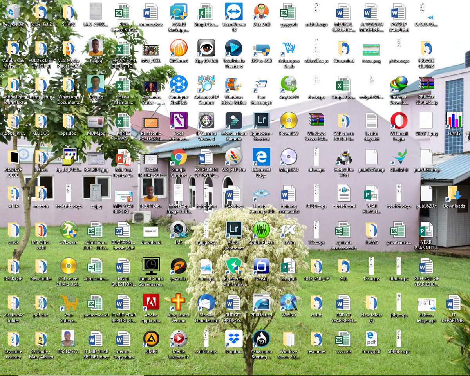This screenshot has height=376, width=470.
Task: Open BitComet shortcut
Action: pyautogui.click(x=179, y=48)
